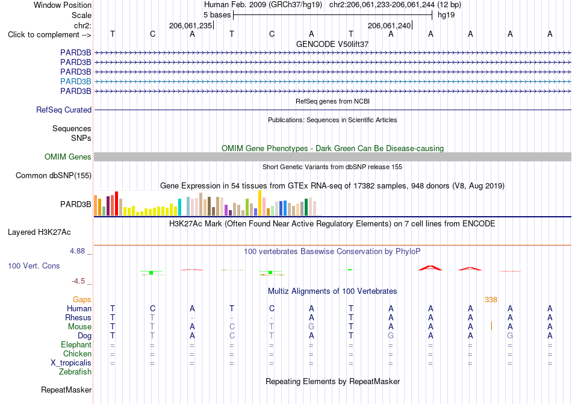Click the gray OMIM Genes item bar
Viewport: 572px width, 404px height.
coord(332,157)
